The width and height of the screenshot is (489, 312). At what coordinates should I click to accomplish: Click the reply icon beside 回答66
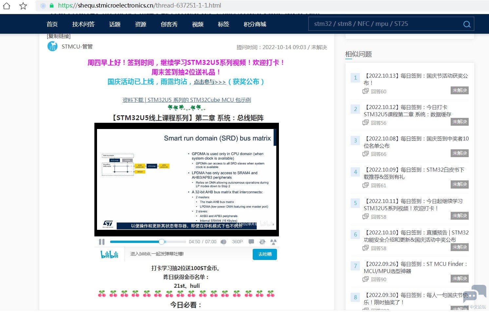coord(366,154)
